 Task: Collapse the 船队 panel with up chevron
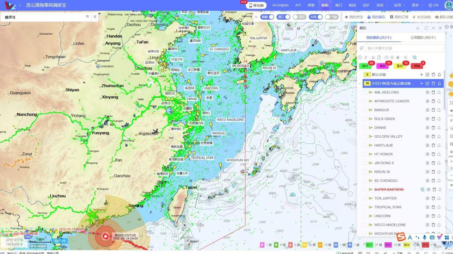pos(433,28)
